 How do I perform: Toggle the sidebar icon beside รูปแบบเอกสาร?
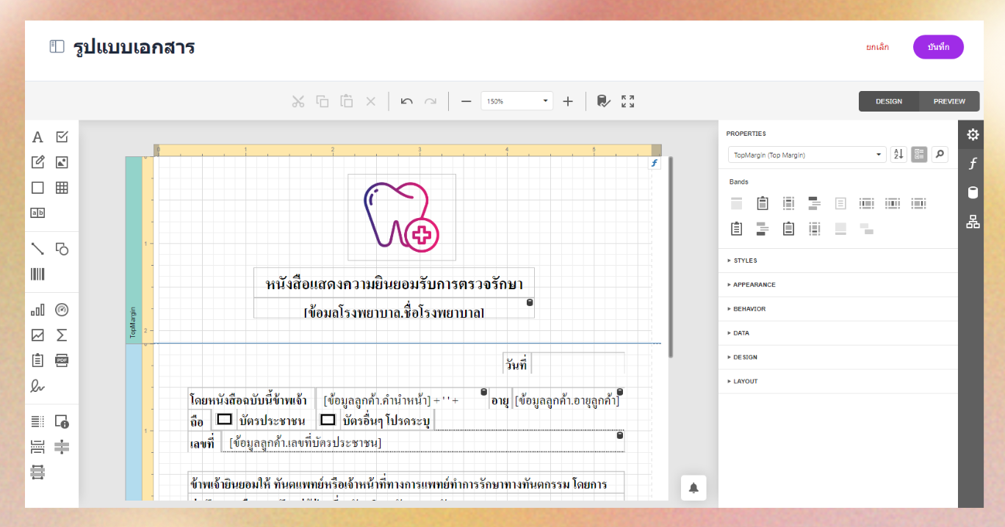pos(57,47)
